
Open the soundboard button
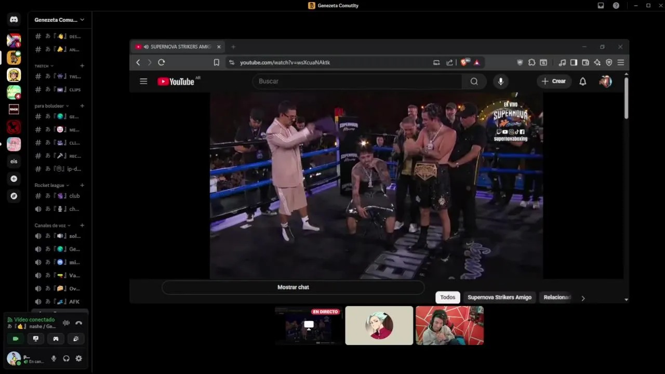(x=76, y=339)
